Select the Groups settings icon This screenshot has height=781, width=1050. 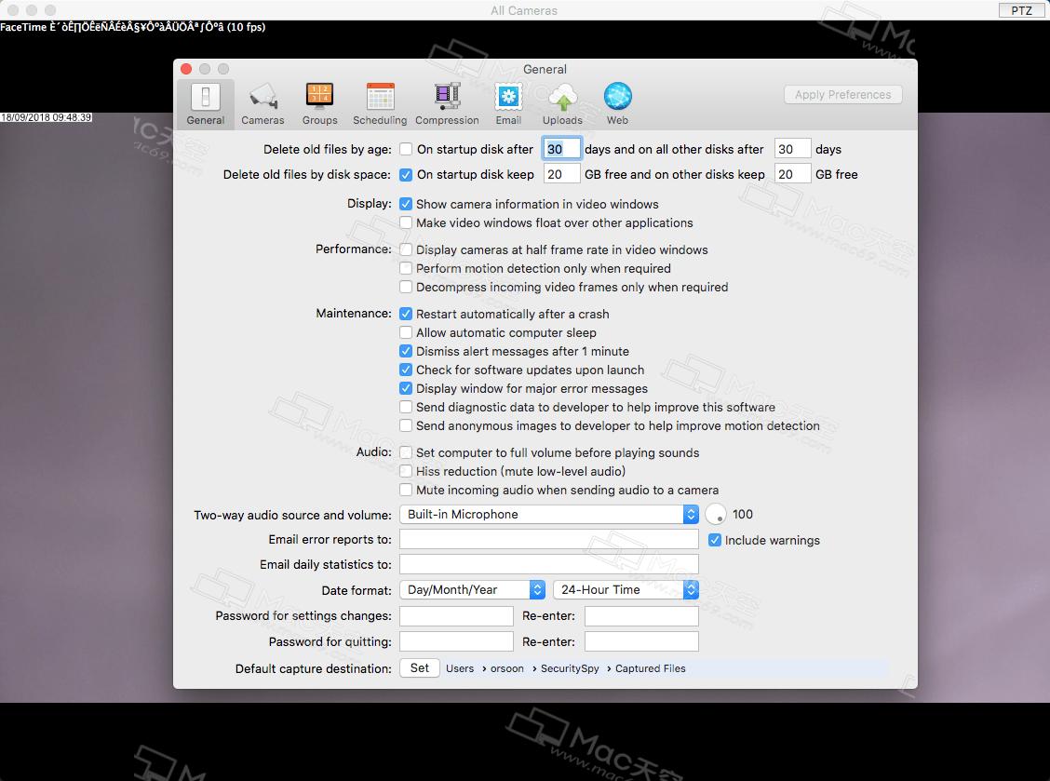(319, 101)
